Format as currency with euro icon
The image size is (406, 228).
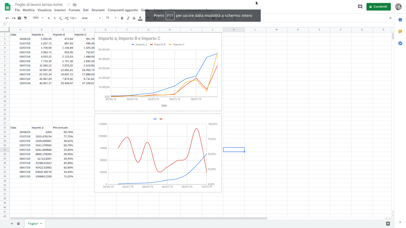point(49,18)
